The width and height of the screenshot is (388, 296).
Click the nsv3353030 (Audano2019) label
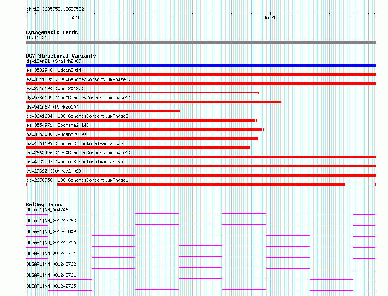pos(56,134)
